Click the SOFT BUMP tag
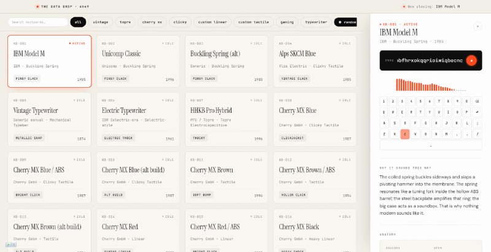 [x=202, y=195]
